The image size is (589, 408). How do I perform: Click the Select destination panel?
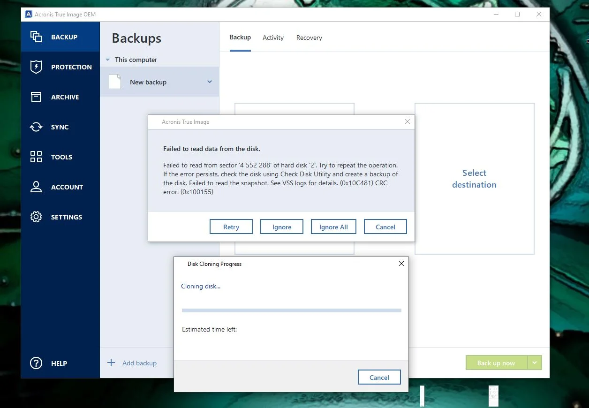(474, 179)
